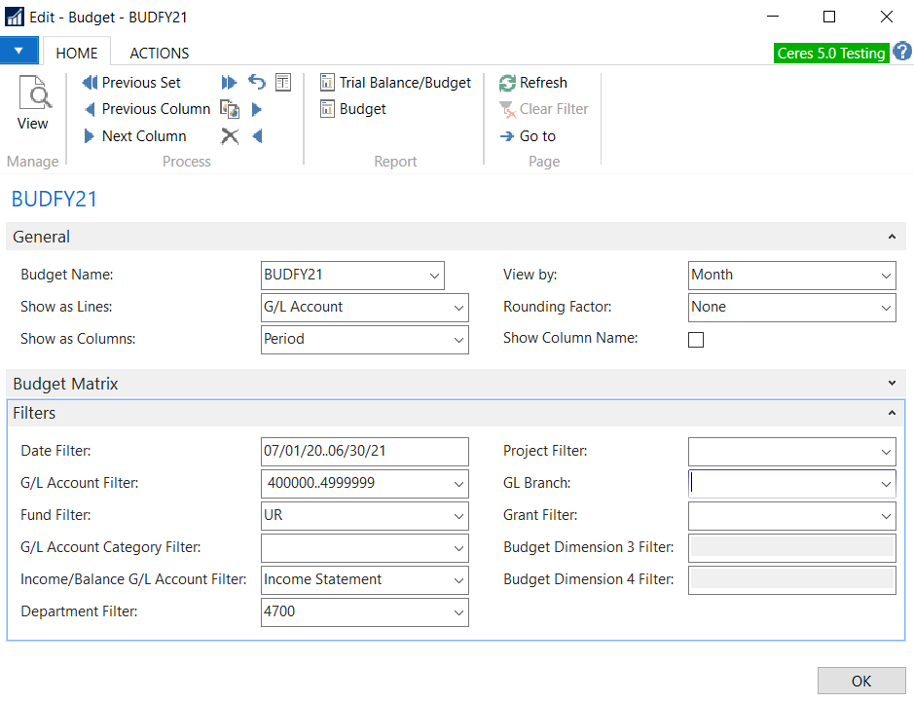914x703 pixels.
Task: Click the X-shaped delete icon in Process group
Action: [x=230, y=136]
